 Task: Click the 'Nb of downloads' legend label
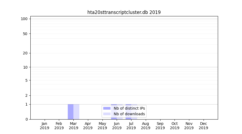(129, 114)
